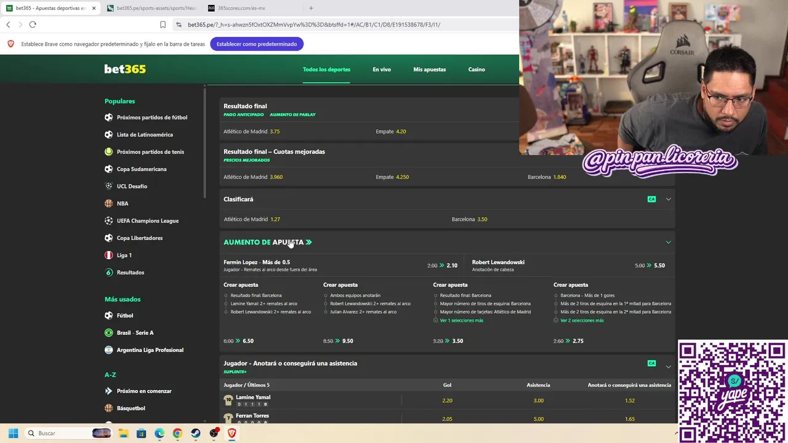Select Barcelona 1.840 improved odds
The image size is (788, 443).
click(x=547, y=177)
